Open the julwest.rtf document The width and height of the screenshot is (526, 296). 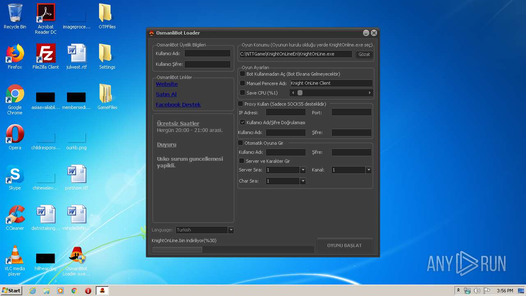click(76, 57)
